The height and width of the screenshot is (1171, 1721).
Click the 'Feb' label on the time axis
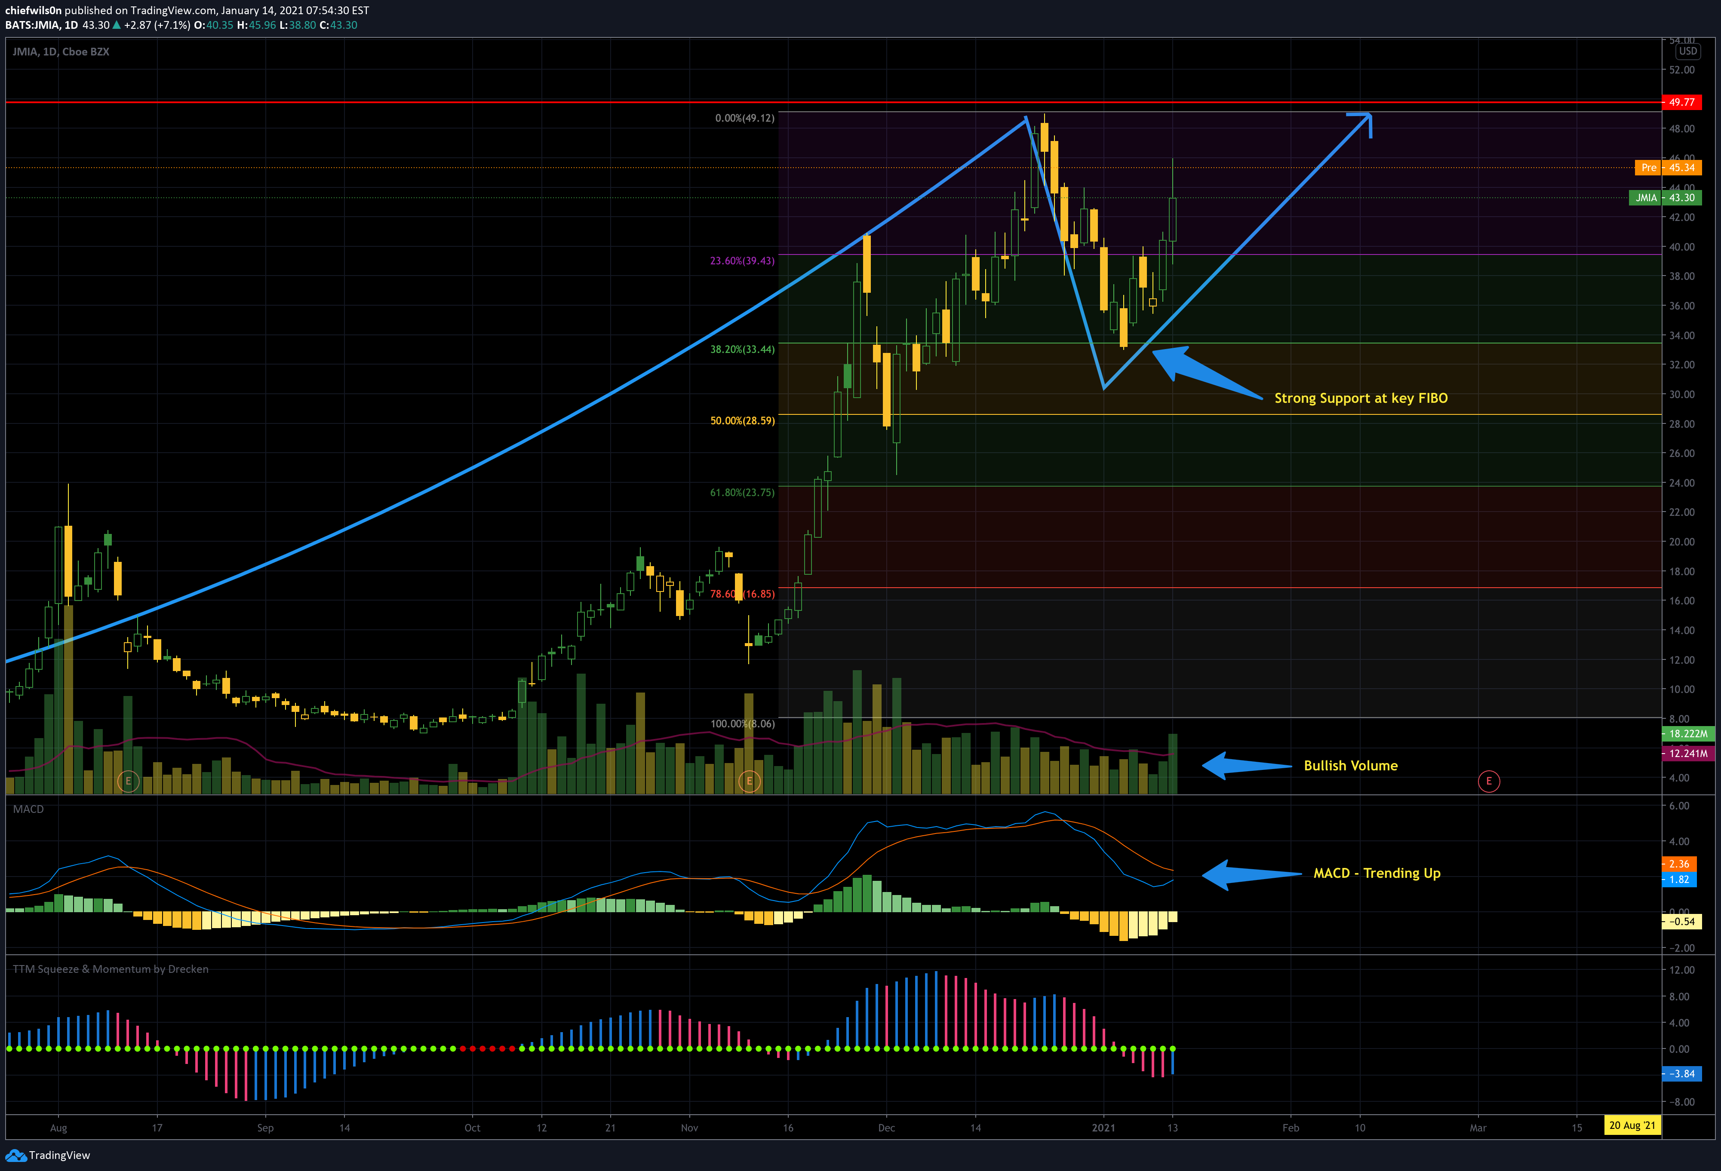[1291, 1128]
